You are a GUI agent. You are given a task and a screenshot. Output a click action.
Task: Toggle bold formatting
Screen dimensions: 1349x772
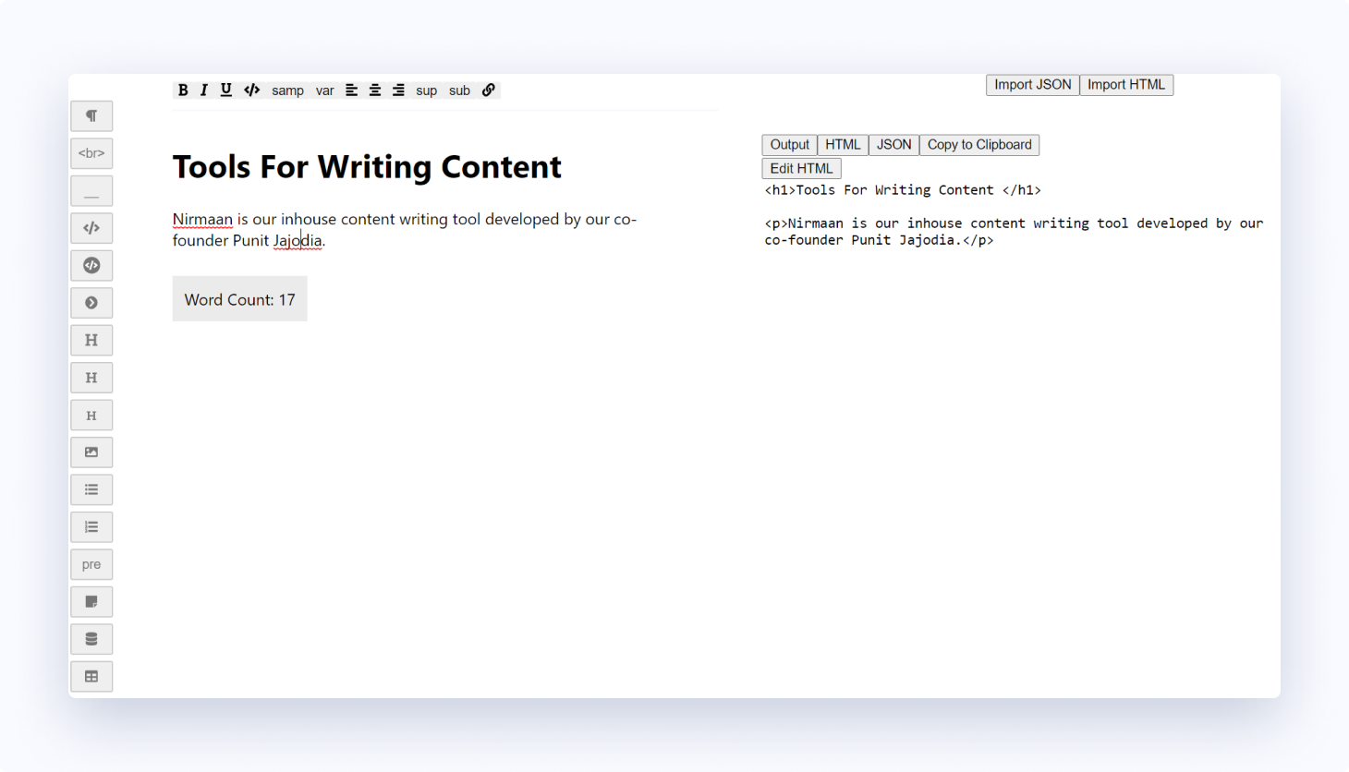pos(183,90)
